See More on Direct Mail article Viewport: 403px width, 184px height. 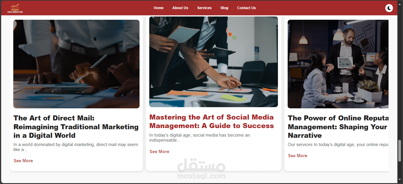coord(23,161)
